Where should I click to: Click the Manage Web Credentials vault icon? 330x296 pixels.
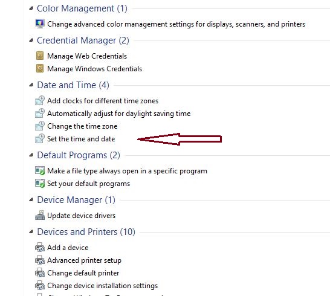pos(40,56)
